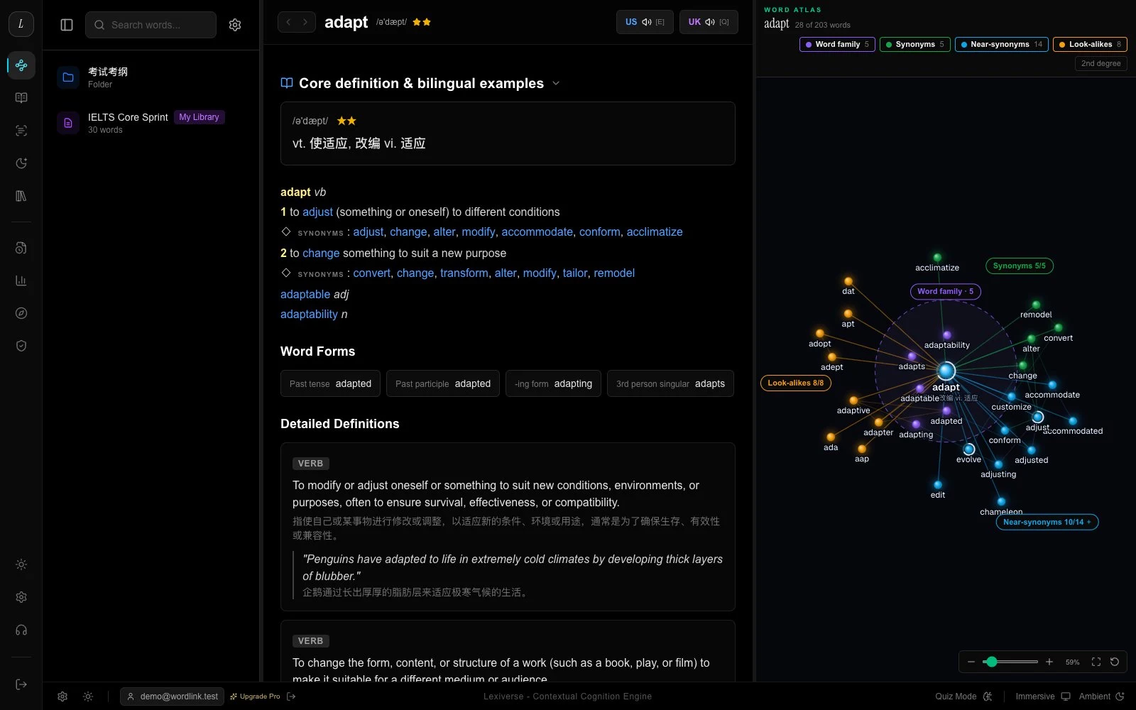
Task: Play US pronunciation audio
Action: [x=645, y=22]
